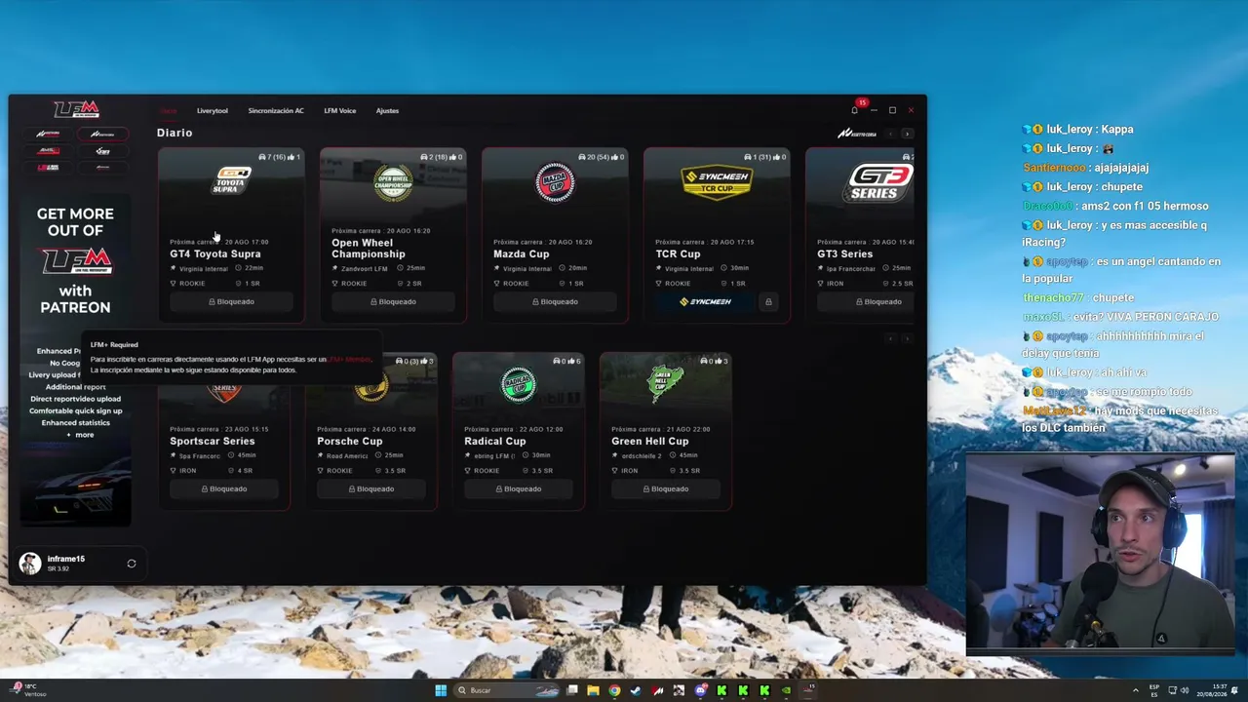The image size is (1248, 702).
Task: Click Bloqueado on the Mazda Cup card
Action: point(555,301)
